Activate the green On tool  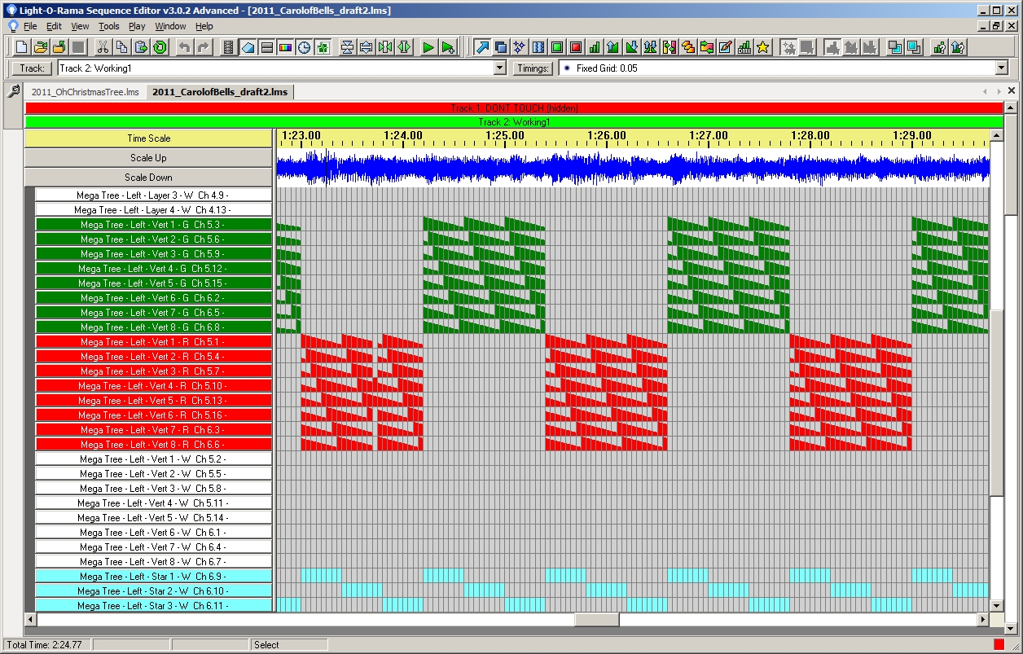557,47
